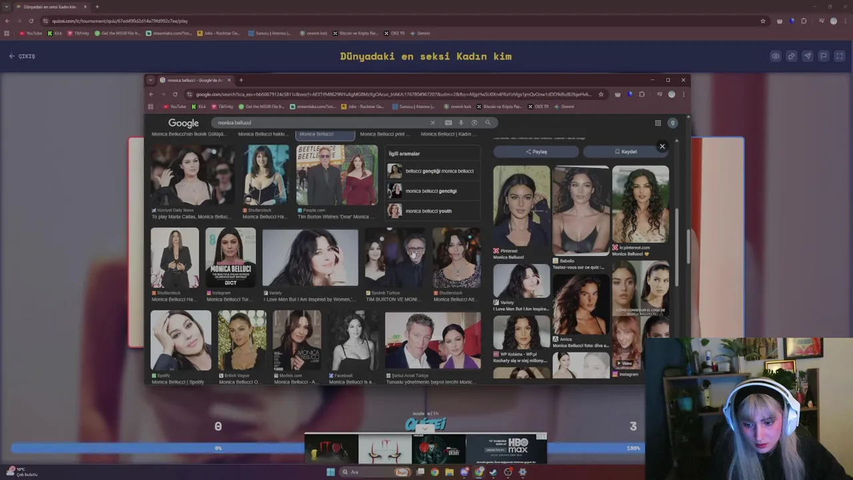Open Steam from the taskbar
853x480 pixels.
tap(493, 472)
